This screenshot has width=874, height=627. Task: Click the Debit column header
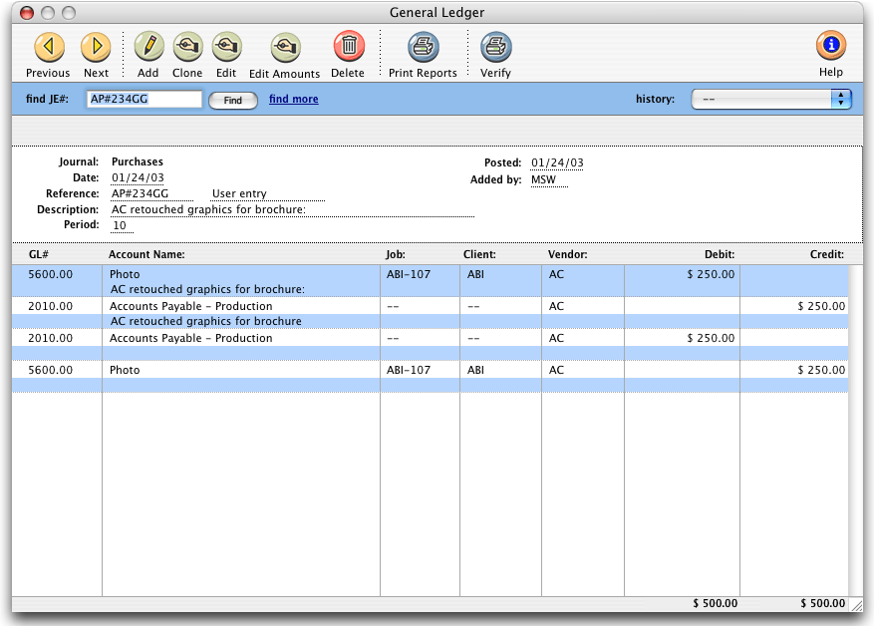pyautogui.click(x=720, y=254)
